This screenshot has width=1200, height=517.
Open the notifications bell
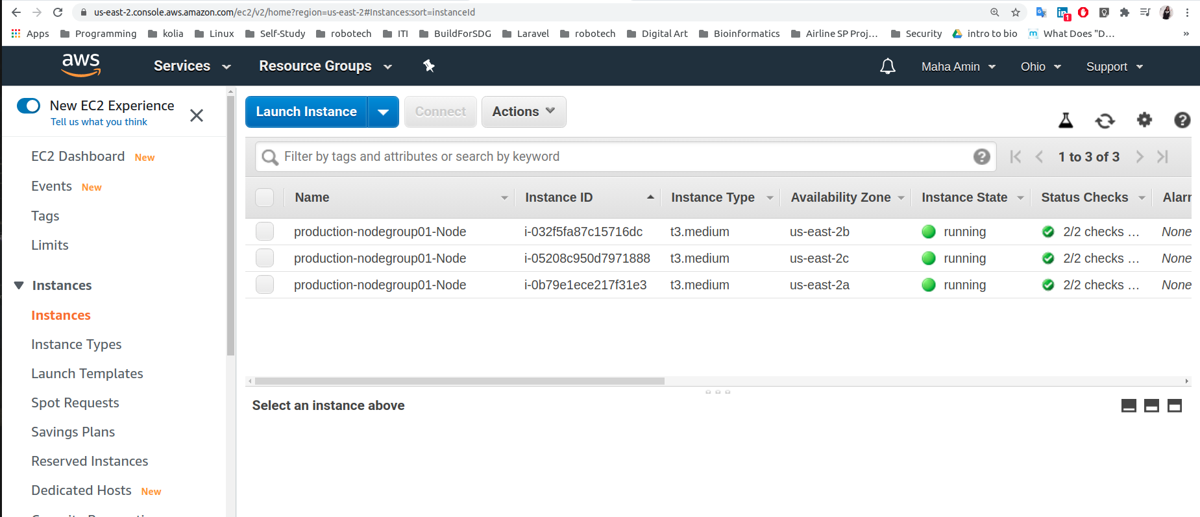coord(888,66)
